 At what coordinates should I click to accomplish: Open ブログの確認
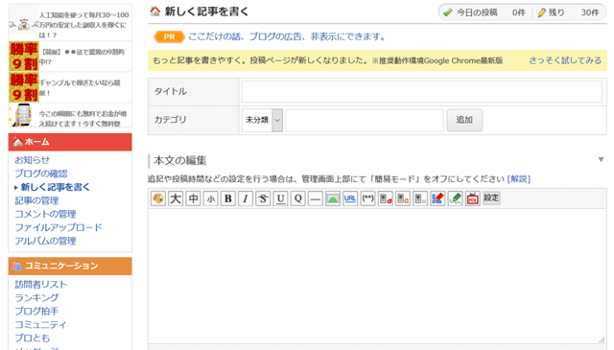point(41,174)
